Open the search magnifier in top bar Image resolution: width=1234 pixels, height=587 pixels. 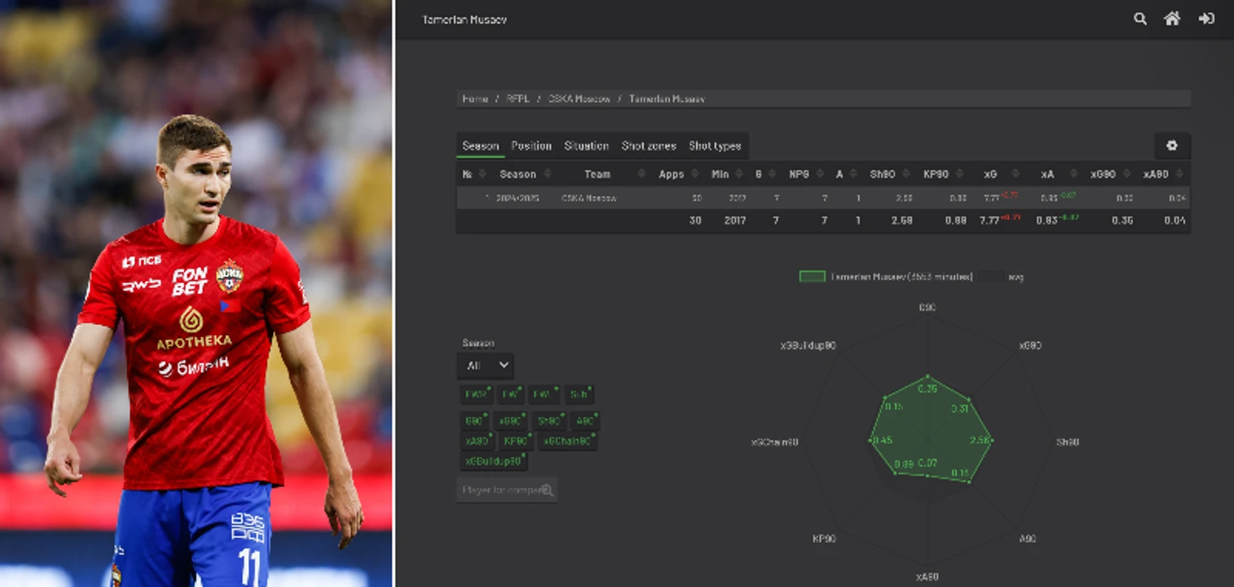pyautogui.click(x=1140, y=19)
